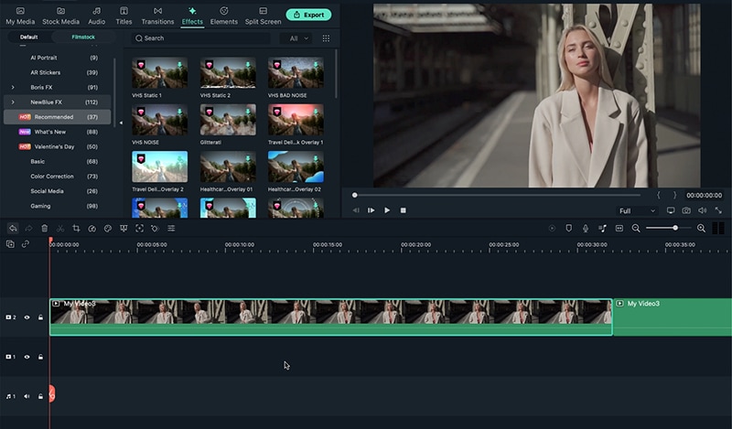732x429 pixels.
Task: Select the VHS Static 1 effect thumbnail
Action: pos(159,73)
